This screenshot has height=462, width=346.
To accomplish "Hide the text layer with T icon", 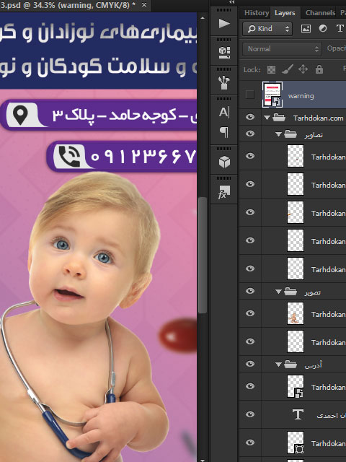I will point(250,414).
